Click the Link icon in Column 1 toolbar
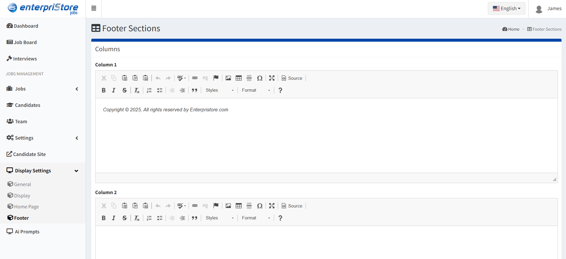The image size is (566, 259). tap(195, 78)
